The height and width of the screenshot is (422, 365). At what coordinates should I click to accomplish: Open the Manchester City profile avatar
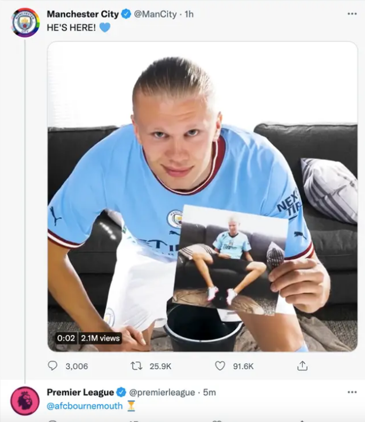pyautogui.click(x=25, y=23)
